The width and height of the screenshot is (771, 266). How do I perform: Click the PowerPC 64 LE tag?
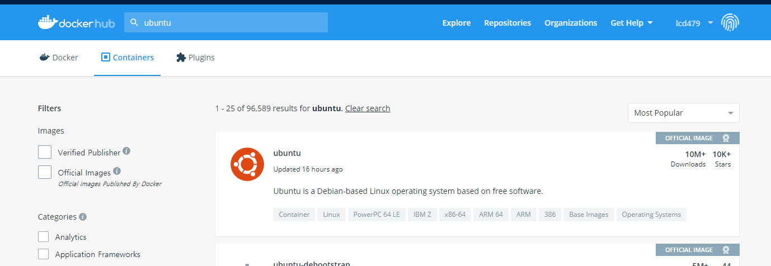(377, 215)
